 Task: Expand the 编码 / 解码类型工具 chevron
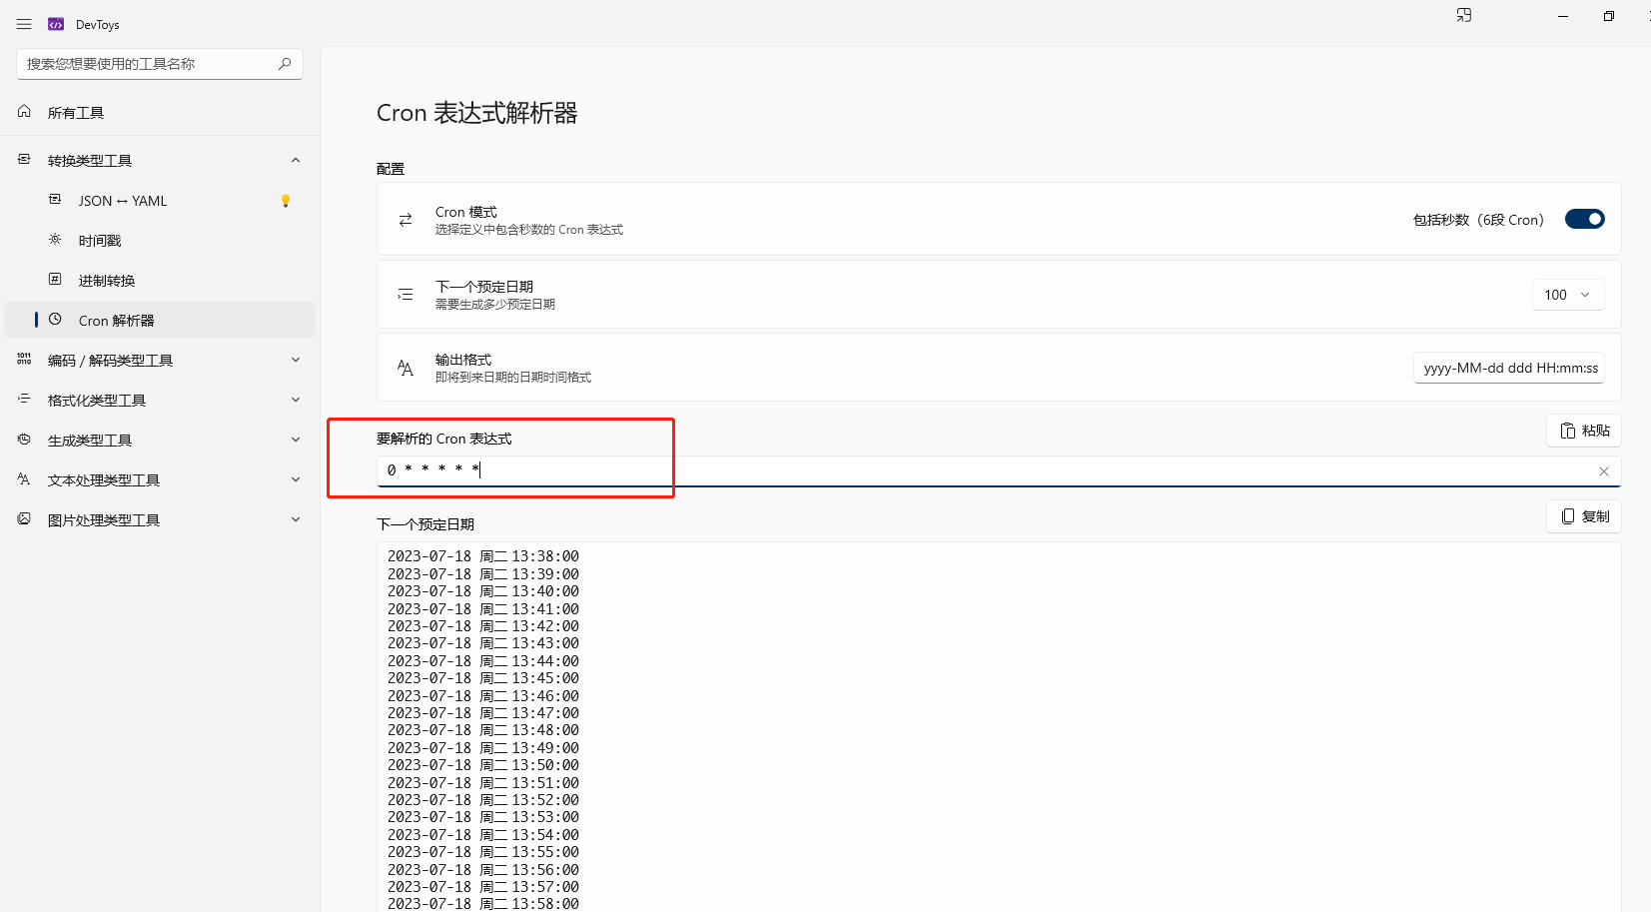coord(296,360)
